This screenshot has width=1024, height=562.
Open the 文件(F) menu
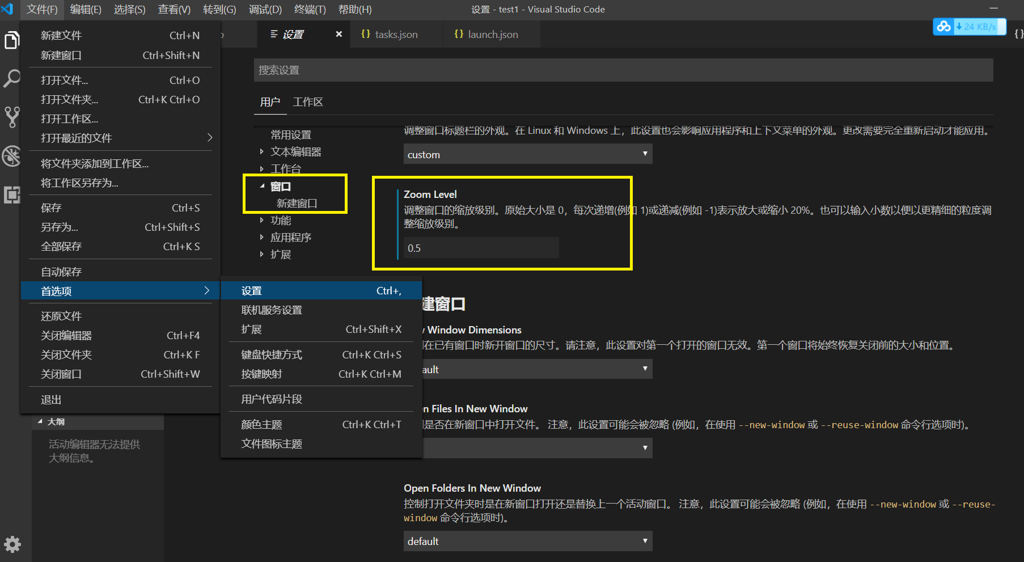42,10
